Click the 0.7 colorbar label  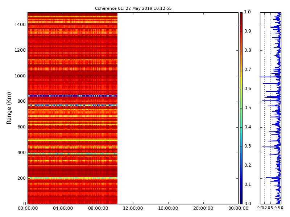coord(248,69)
